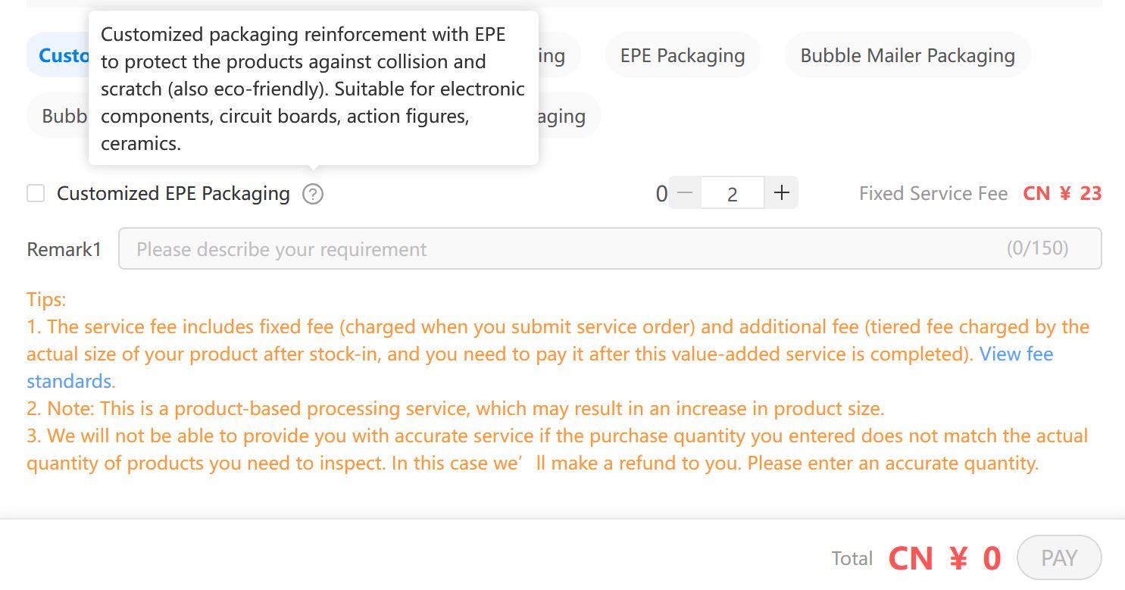Open the partially hidden Bubb… tab
Screen dimensions: 1125x590
(x=58, y=116)
